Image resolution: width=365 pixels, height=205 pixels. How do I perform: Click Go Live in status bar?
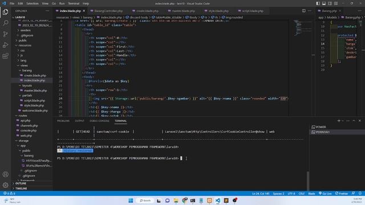325,194
